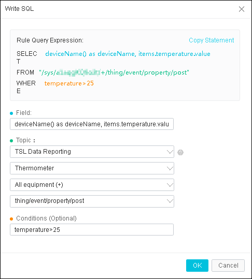Click the Cancel button
The width and height of the screenshot is (252, 279).
228,266
